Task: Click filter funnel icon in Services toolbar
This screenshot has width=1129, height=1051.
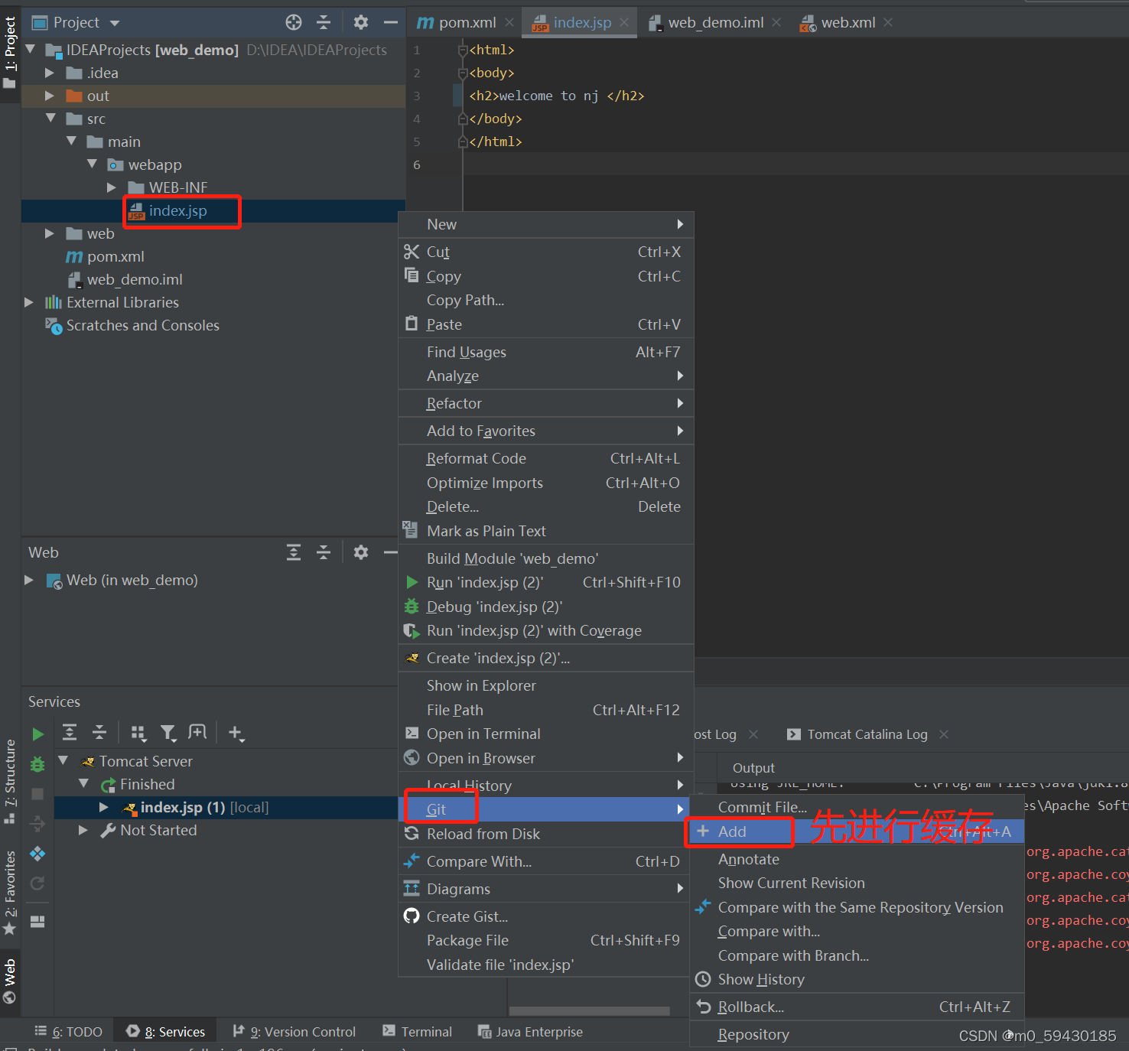Action: click(x=168, y=733)
